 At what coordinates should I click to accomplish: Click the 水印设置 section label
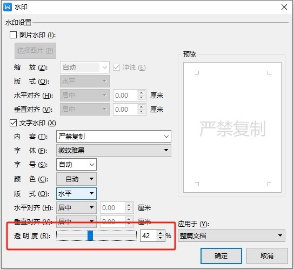click(x=18, y=23)
